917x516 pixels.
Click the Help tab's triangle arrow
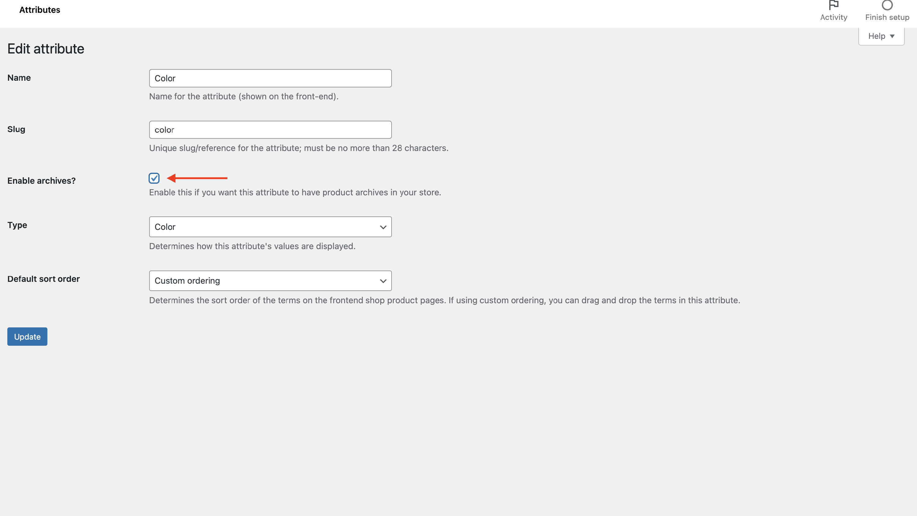point(892,36)
